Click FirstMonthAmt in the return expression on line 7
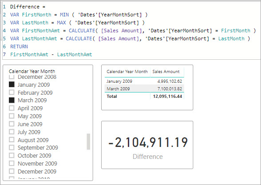The width and height of the screenshot is (261, 185). point(29,54)
